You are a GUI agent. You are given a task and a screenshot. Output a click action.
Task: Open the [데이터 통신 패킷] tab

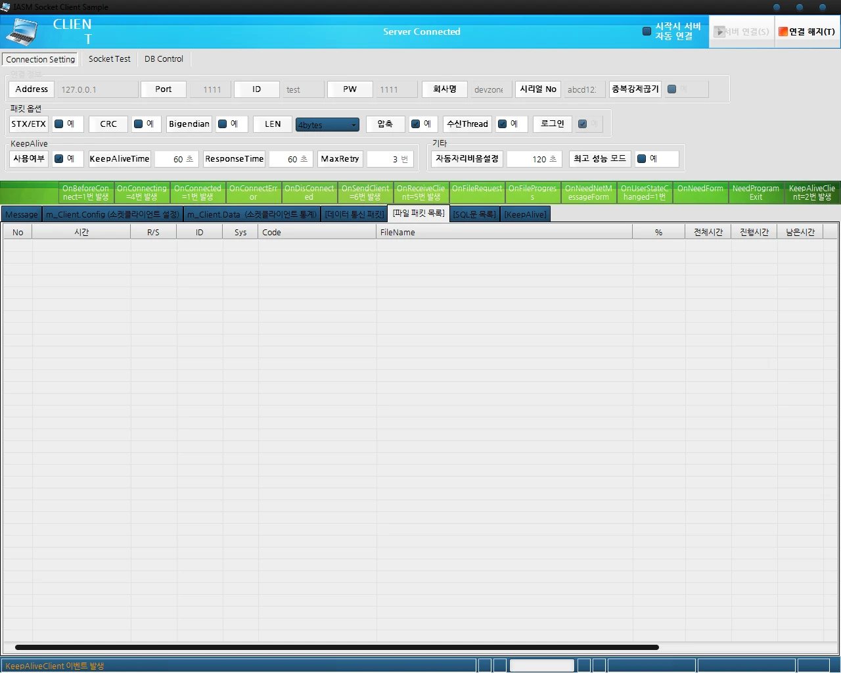(x=355, y=214)
